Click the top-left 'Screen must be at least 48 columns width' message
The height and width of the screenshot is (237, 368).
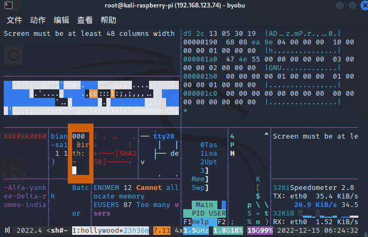click(89, 34)
